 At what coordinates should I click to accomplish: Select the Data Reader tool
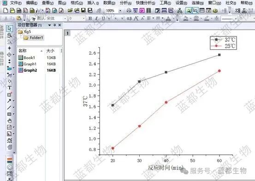pyautogui.click(x=9, y=55)
